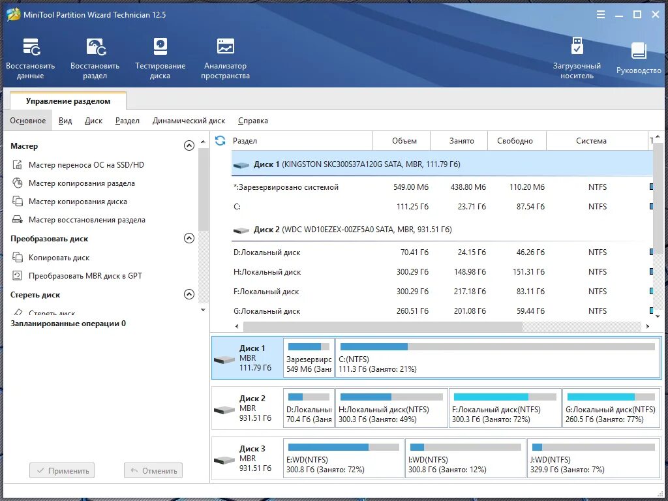Create Загрузочный носитель via toolbar icon
The height and width of the screenshot is (501, 668).
pos(577,58)
